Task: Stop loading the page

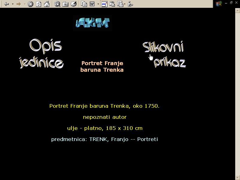Action: pos(30,4)
